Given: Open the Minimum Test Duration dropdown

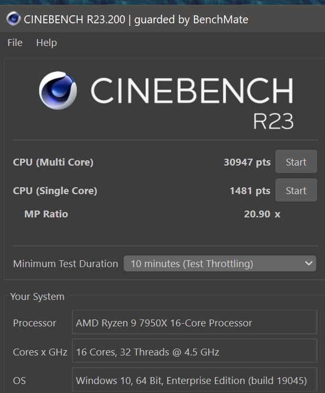Looking at the screenshot, I should coord(219,263).
